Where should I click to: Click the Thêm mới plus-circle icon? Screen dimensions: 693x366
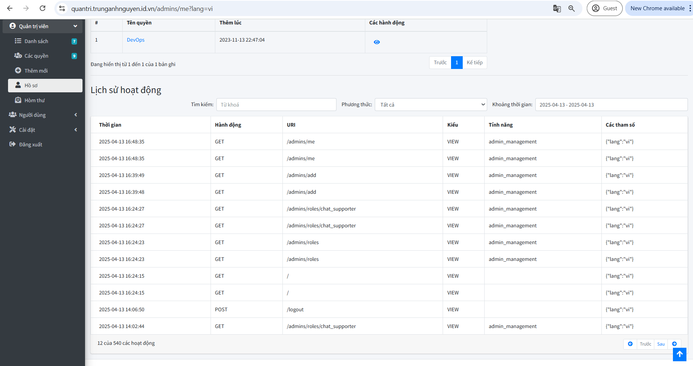[18, 70]
